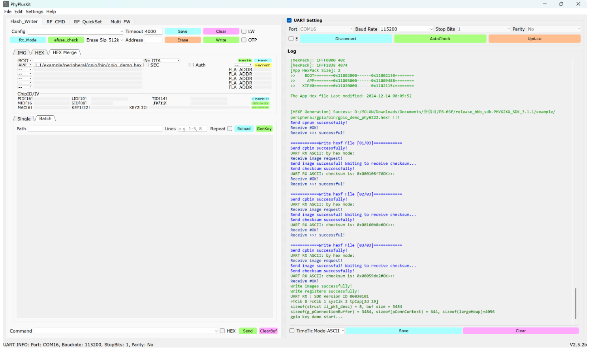Enable HEX checkbox next to Command

[222, 331]
